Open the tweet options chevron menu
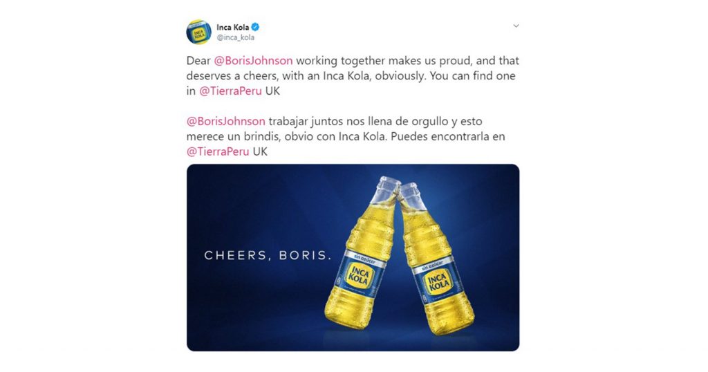The image size is (708, 372). 515,26
